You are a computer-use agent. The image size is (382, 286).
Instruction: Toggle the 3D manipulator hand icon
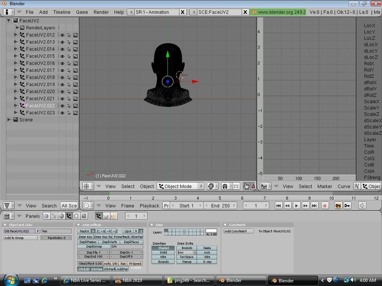click(x=246, y=186)
